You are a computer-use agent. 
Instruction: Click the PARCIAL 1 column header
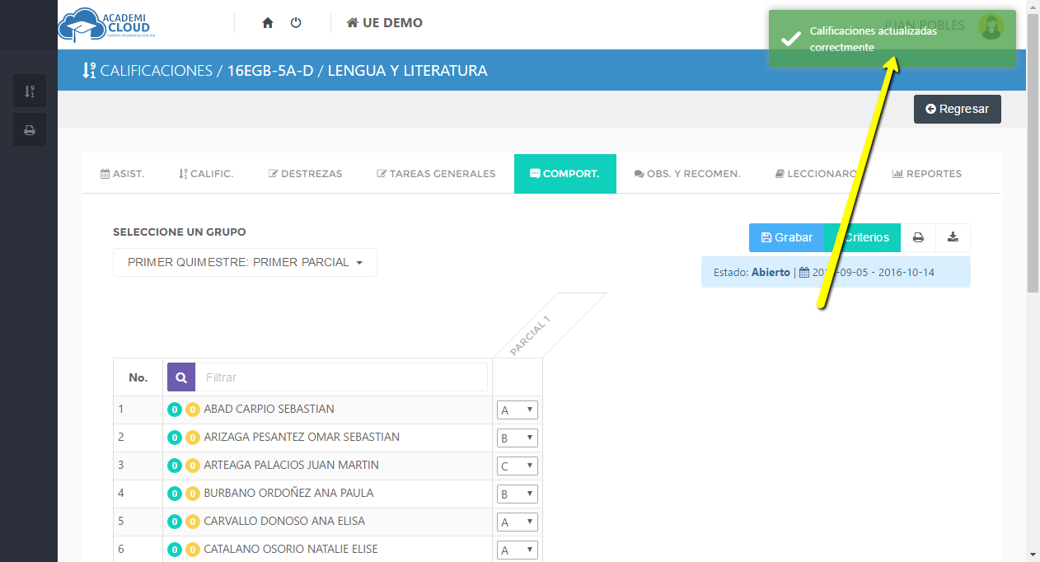(x=529, y=336)
